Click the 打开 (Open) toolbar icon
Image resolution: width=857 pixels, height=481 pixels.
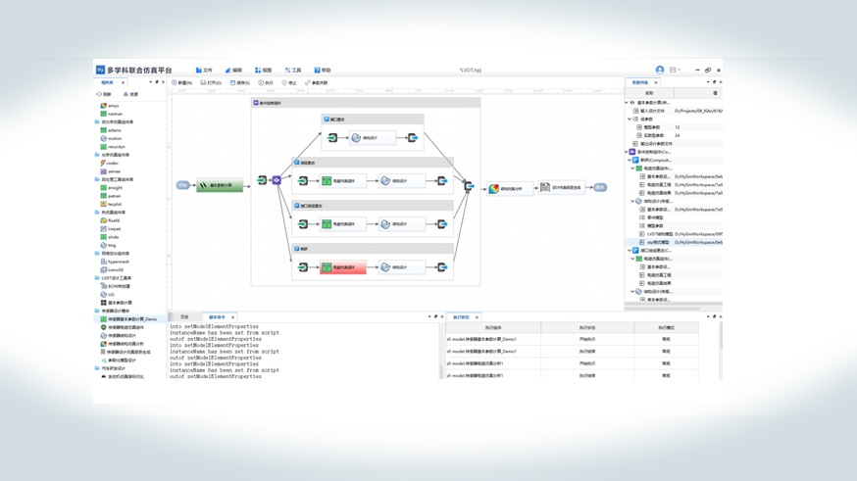coord(211,83)
